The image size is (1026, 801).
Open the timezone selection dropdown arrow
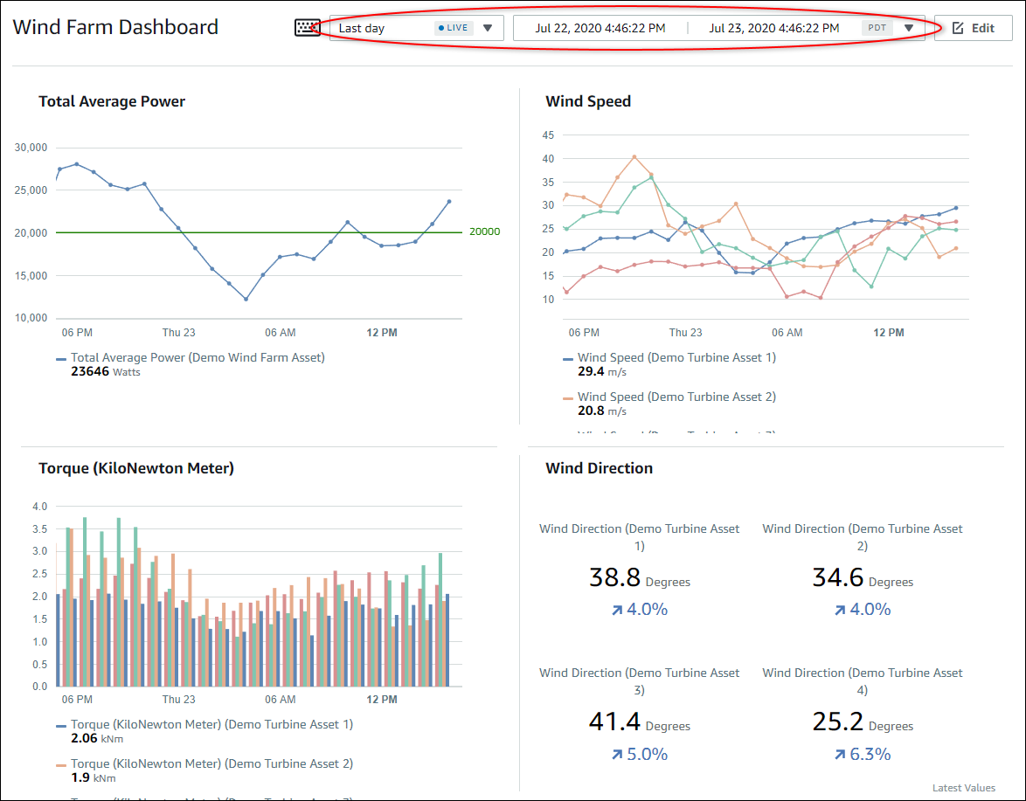(907, 27)
